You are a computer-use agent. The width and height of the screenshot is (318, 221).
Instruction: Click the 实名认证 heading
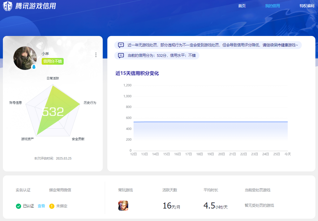pyautogui.click(x=23, y=190)
